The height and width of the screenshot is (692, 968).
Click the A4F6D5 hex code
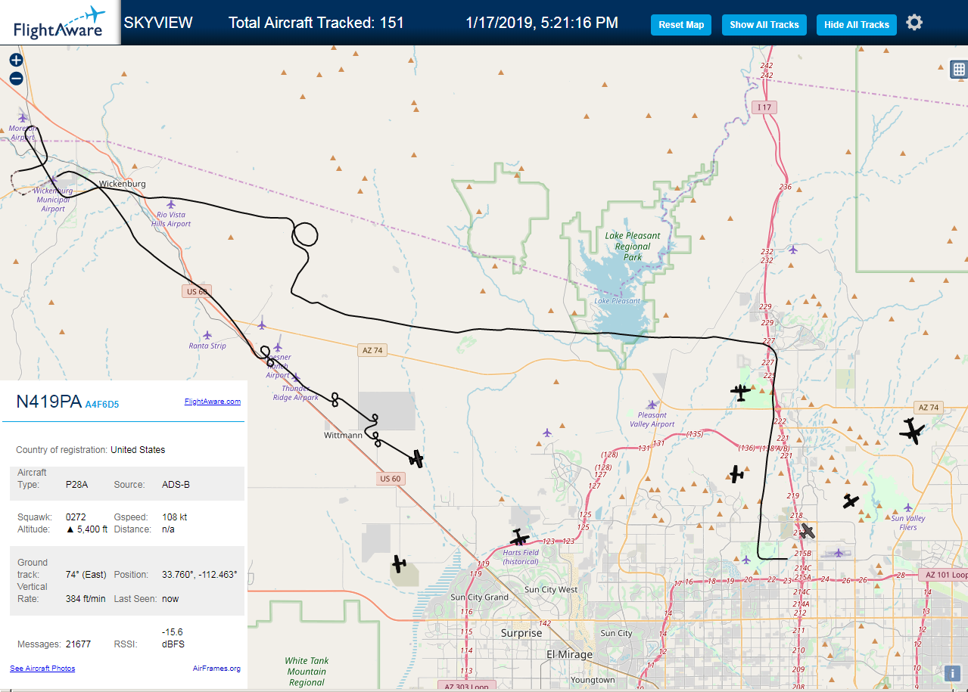pyautogui.click(x=102, y=405)
